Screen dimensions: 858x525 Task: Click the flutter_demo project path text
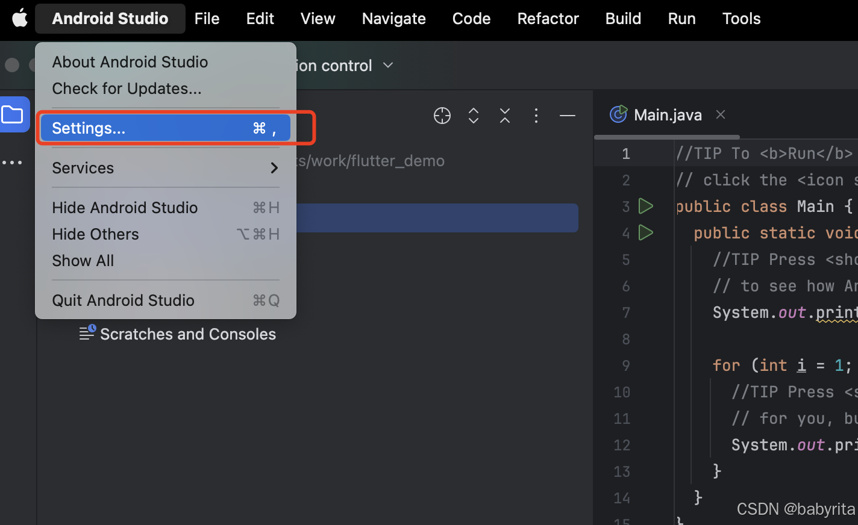[x=370, y=161]
